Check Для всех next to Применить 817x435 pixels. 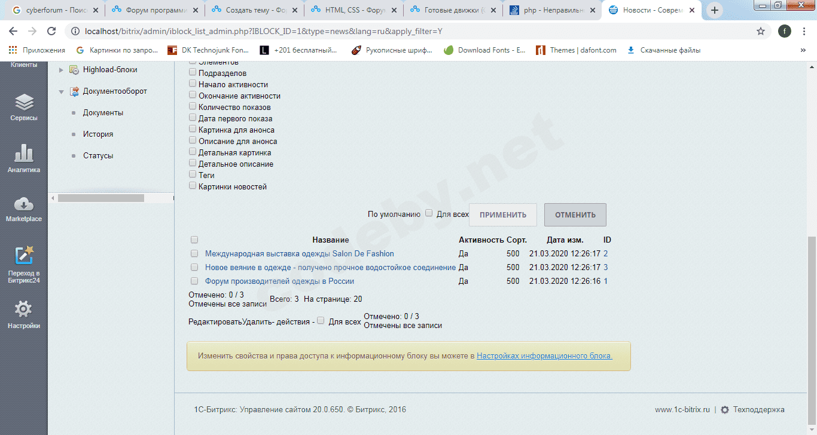pyautogui.click(x=429, y=212)
